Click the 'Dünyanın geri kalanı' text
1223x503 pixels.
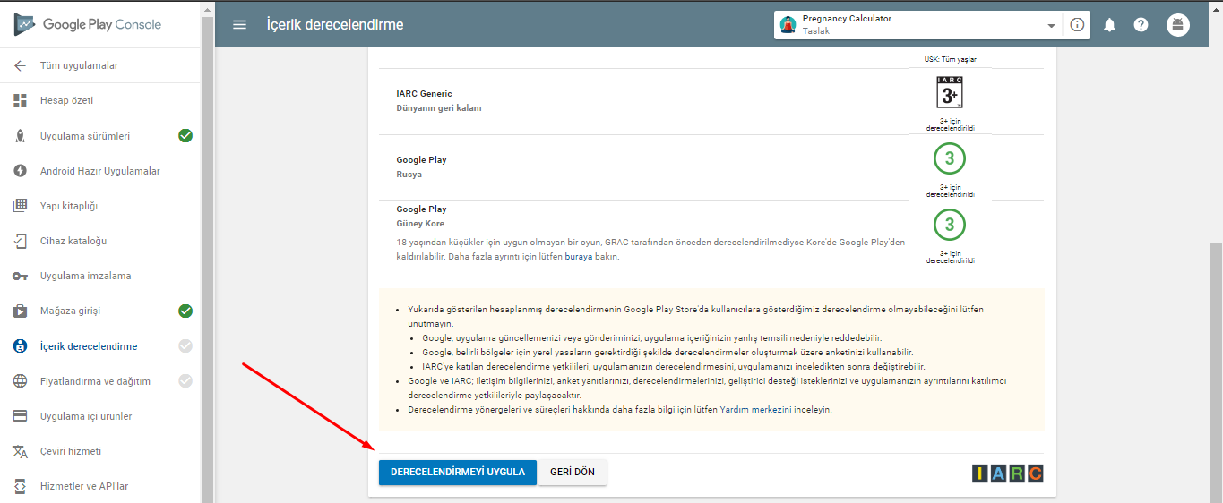click(439, 107)
